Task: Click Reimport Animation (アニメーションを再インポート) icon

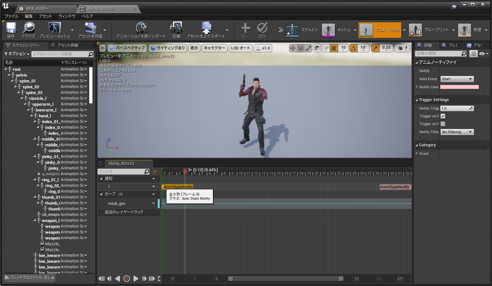Action: click(141, 28)
